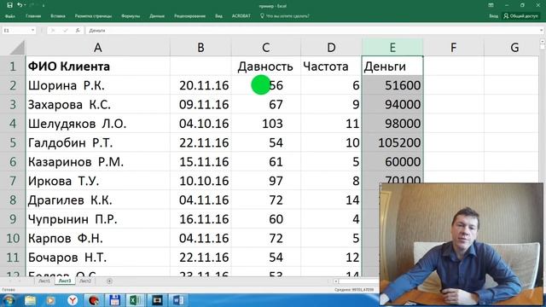
Task: Select column E header
Action: coord(392,48)
